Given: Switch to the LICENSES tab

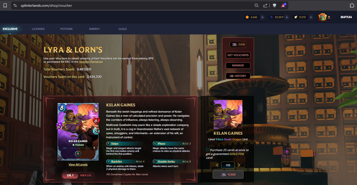Looking at the screenshot, I should pos(38,29).
